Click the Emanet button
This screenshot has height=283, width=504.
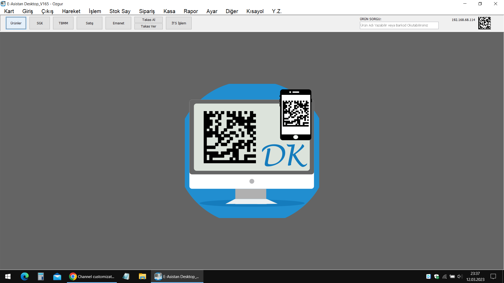coord(118,23)
